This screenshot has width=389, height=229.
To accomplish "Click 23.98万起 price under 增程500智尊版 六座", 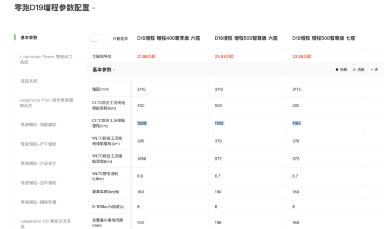I will [224, 57].
